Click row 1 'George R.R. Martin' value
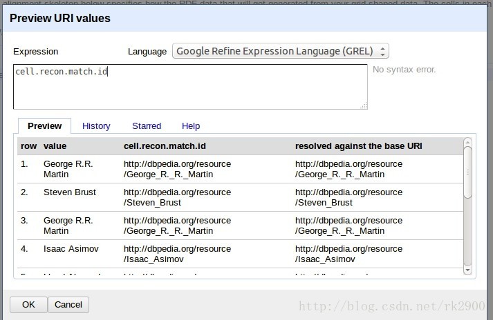The height and width of the screenshot is (320, 493). click(x=68, y=169)
